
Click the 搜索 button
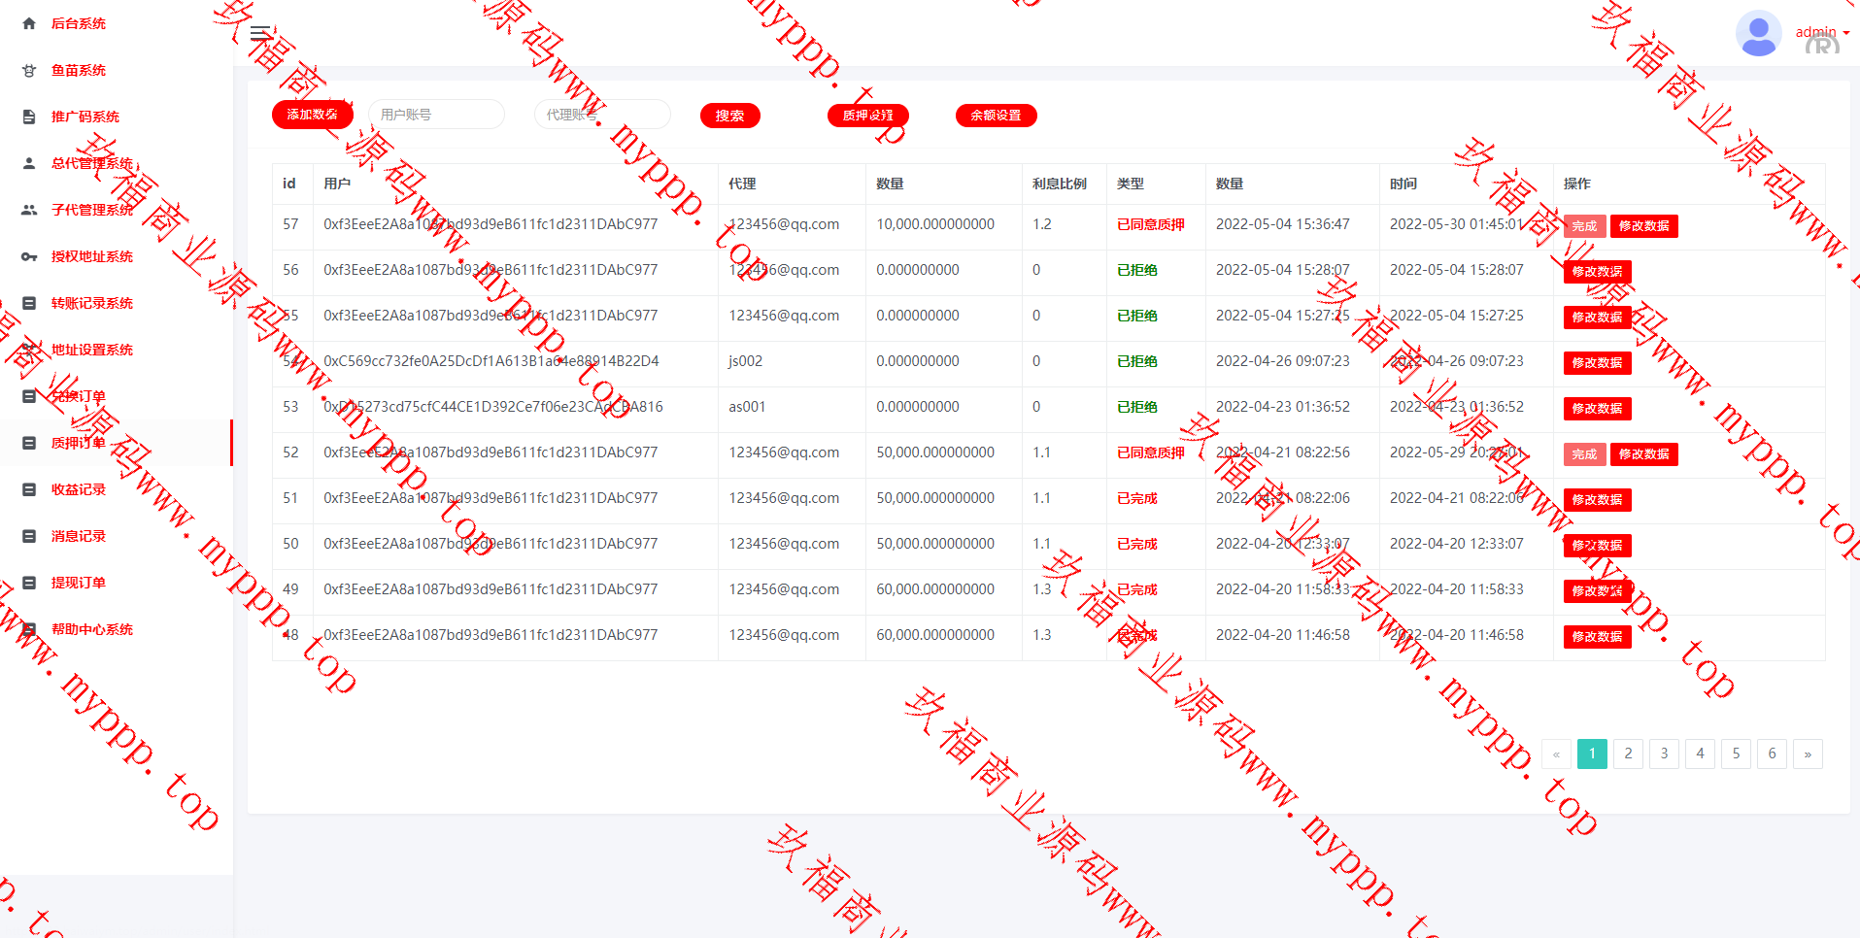[x=729, y=116]
